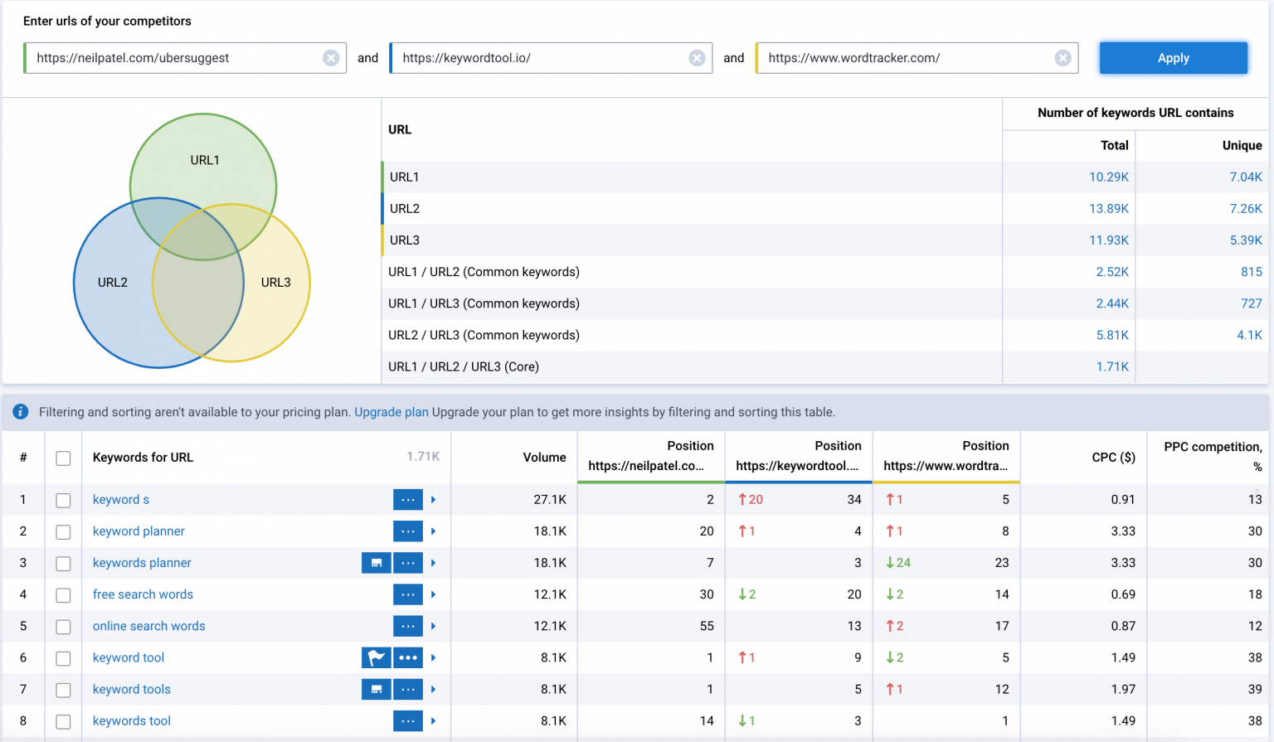The image size is (1274, 742).
Task: Click the Apply button
Action: point(1173,58)
